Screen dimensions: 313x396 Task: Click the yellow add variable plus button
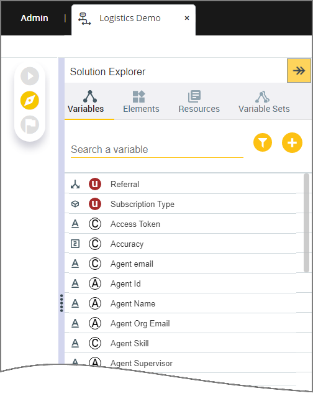[x=292, y=143]
